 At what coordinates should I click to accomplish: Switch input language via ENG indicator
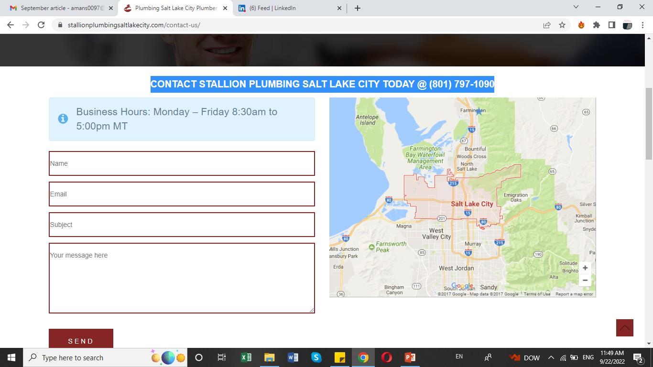pyautogui.click(x=588, y=357)
